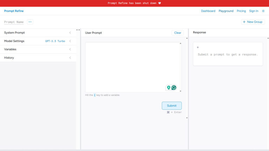Screen dimensions: 269x151
Task: Click the Grammarly icon in the prompt box
Action: [x=174, y=88]
